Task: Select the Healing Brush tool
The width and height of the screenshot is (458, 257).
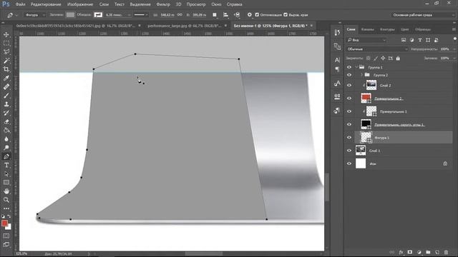Action: pyautogui.click(x=6, y=87)
